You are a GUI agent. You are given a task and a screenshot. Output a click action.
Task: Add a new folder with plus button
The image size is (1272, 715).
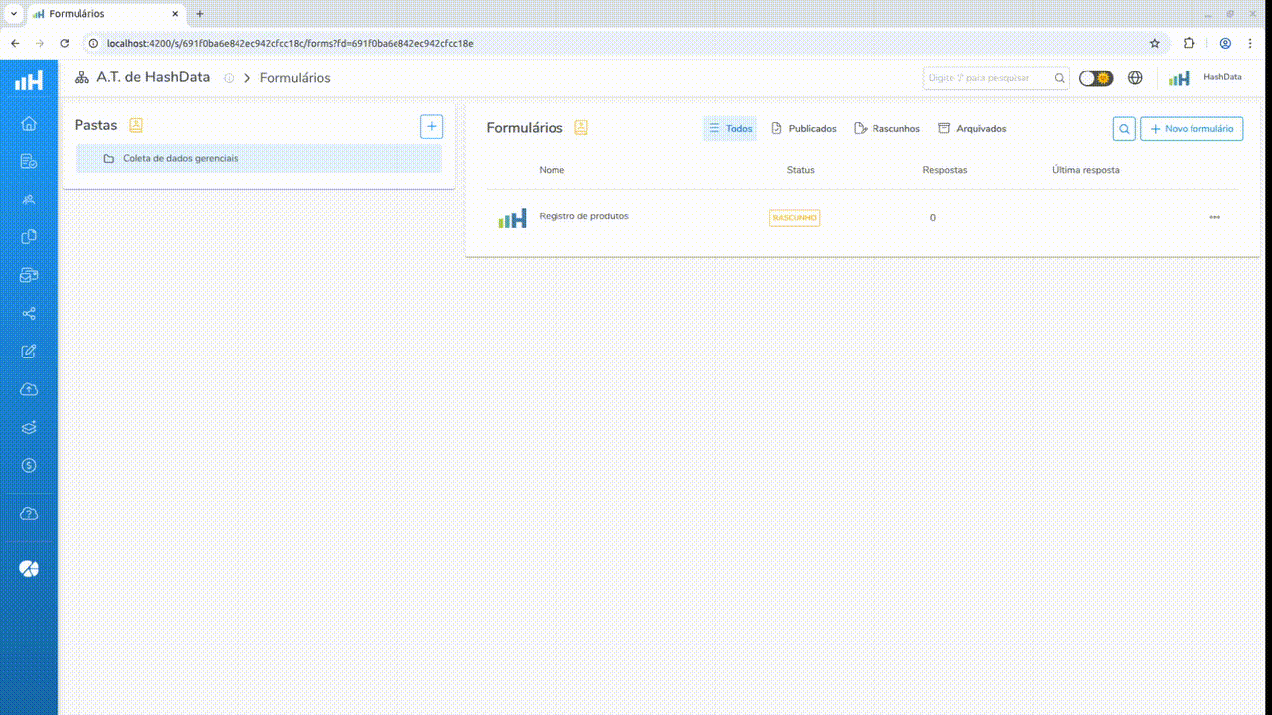click(431, 126)
